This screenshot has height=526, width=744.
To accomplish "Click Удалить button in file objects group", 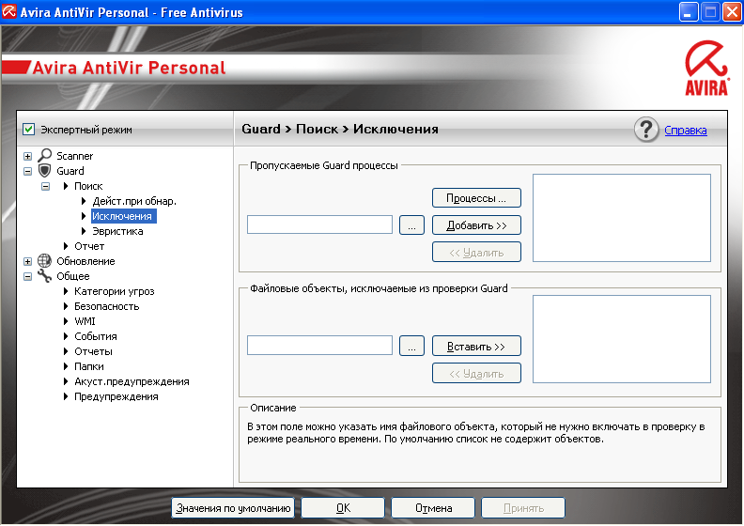I will coord(476,373).
